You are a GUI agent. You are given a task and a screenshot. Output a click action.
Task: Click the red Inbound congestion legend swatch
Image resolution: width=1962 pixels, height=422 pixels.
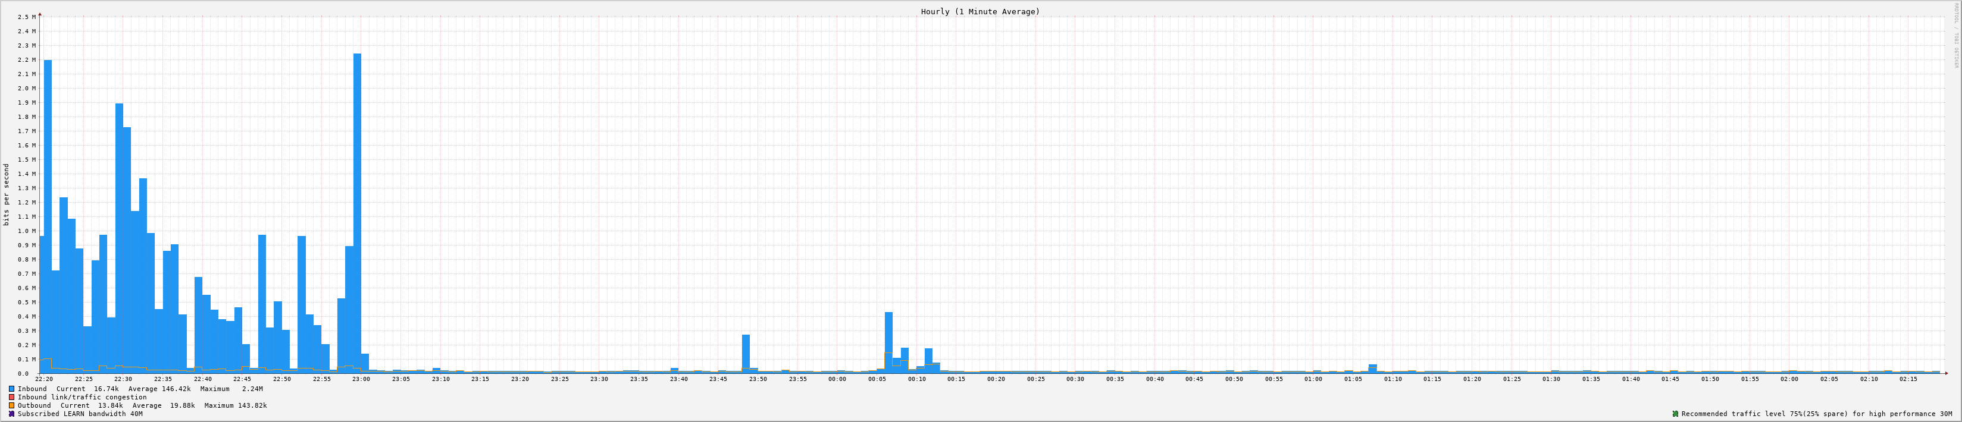(x=11, y=397)
